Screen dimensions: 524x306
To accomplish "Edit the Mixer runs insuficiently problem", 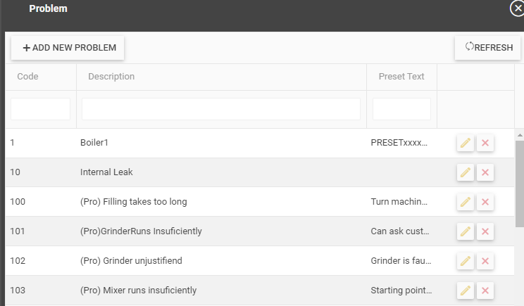I will [x=465, y=291].
